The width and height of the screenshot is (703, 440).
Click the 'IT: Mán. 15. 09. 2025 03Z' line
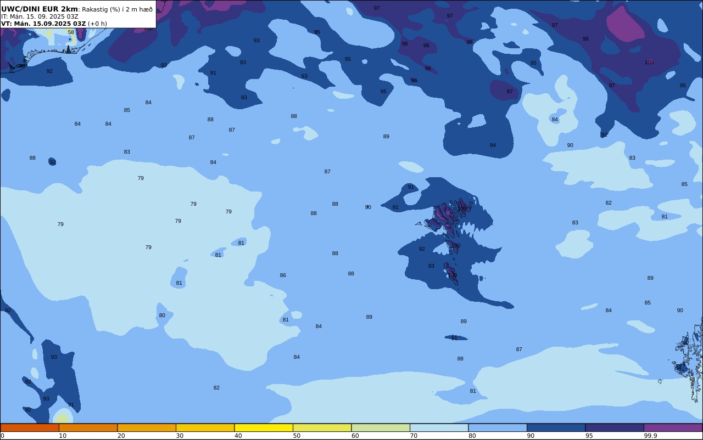(x=40, y=16)
